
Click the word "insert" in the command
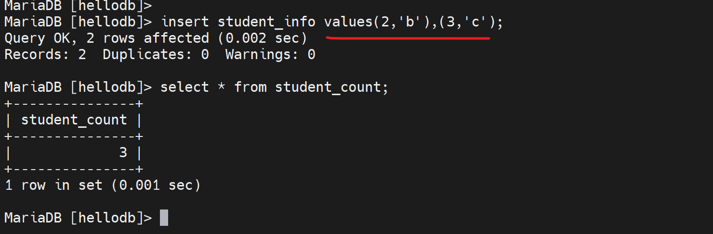pyautogui.click(x=185, y=22)
